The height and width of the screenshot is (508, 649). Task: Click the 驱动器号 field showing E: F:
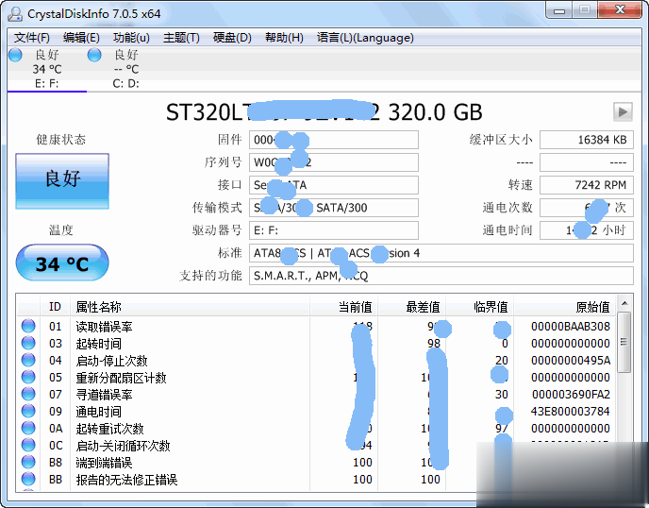click(334, 230)
